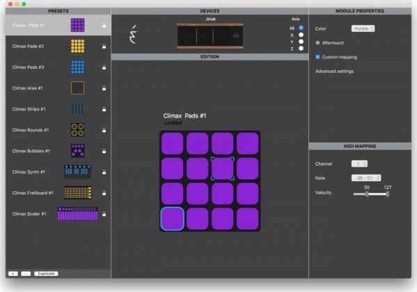Viewport: 417px width, 292px height.
Task: Select the Y axis radio button
Action: tap(301, 42)
